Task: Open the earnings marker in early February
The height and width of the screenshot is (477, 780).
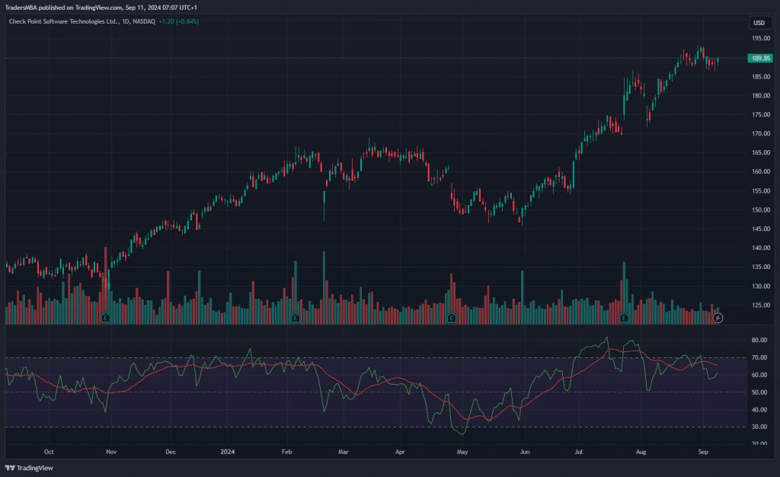Action: tap(296, 317)
